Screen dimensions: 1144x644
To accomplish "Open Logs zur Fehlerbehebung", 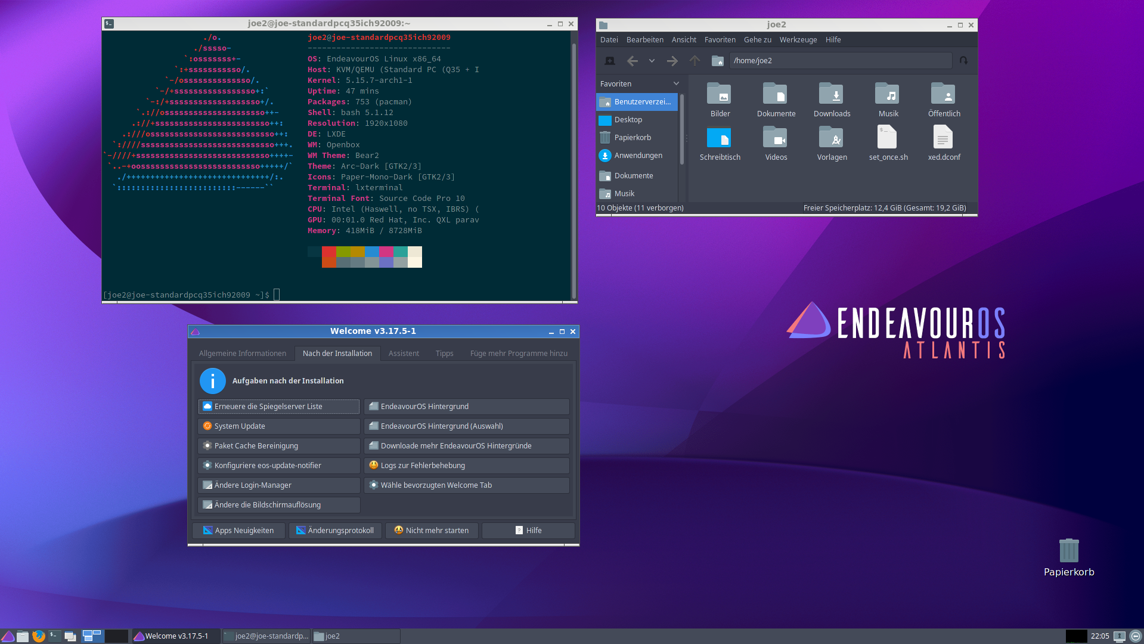I will coord(467,466).
